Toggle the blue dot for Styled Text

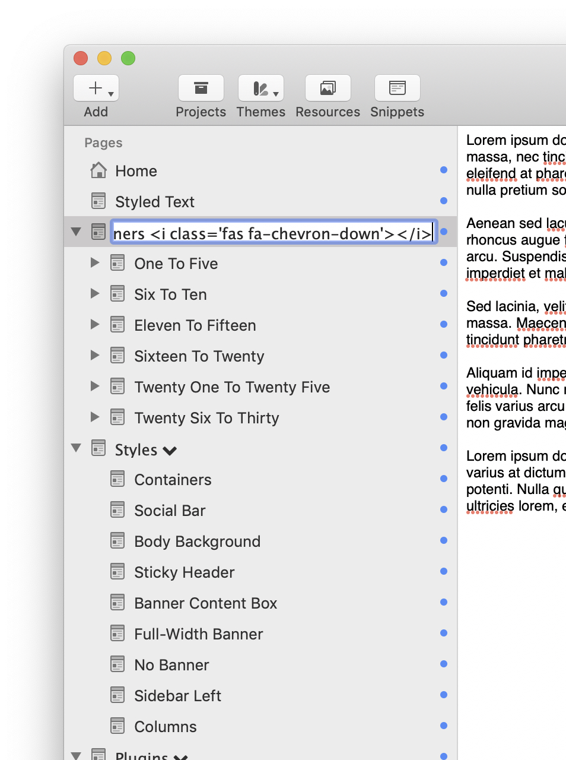coord(444,201)
